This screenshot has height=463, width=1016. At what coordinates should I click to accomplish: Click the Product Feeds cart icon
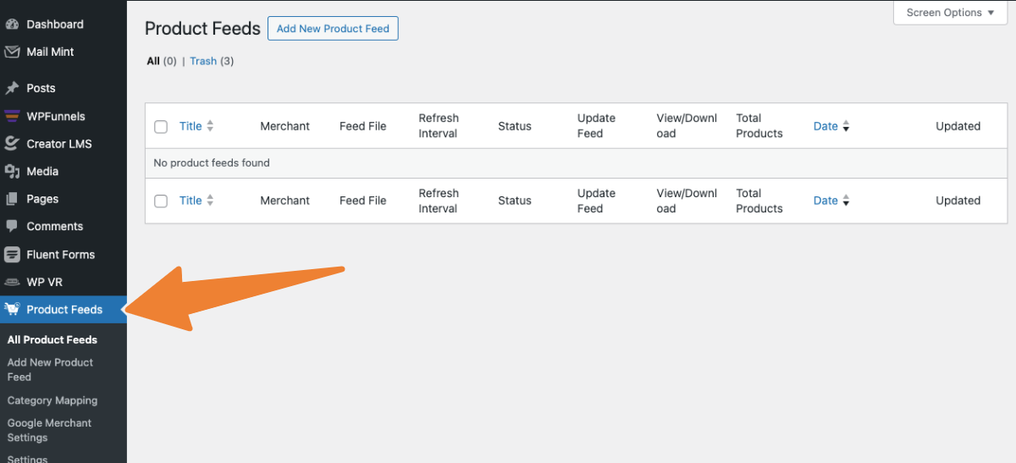12,309
